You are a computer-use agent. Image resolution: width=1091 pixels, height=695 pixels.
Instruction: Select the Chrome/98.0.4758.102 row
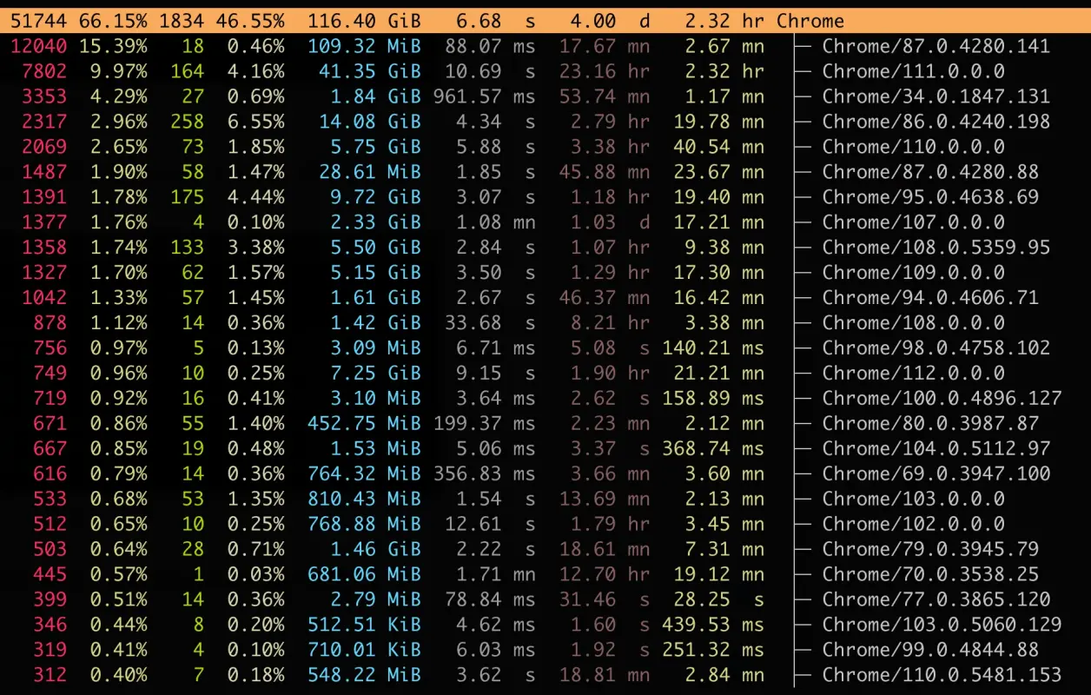545,348
